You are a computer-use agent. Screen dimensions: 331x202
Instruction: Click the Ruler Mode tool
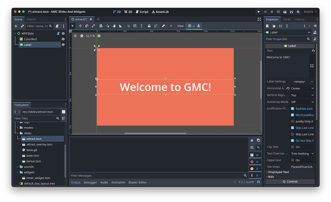click(121, 26)
